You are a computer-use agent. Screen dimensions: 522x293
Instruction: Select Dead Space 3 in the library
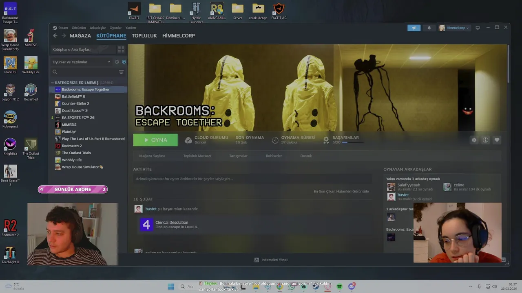pos(88,110)
